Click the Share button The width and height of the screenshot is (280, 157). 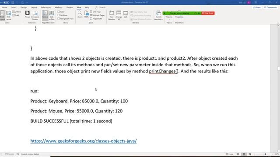pos(257,7)
